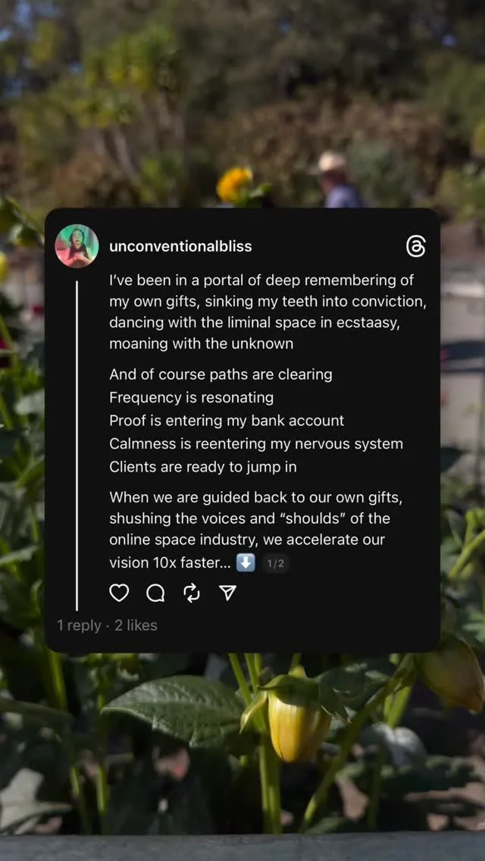Like the post with the heart icon
Screen dimensions: 485x861
119,593
